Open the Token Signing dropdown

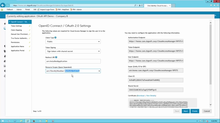tap(73, 51)
